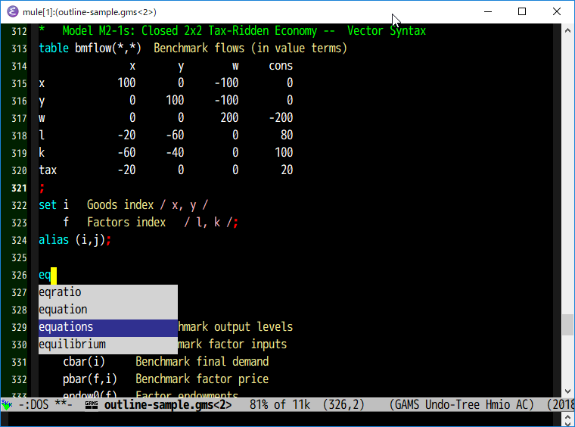Click scrollbar up arrow of editor
Image resolution: width=575 pixels, height=427 pixels.
tap(567, 31)
